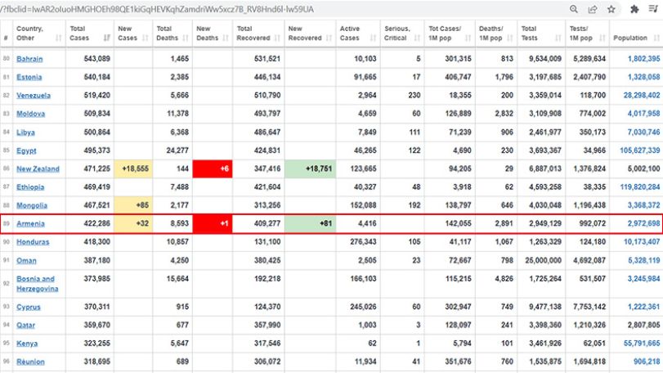This screenshot has width=663, height=373.
Task: Open the Armenia country link
Action: (x=30, y=223)
